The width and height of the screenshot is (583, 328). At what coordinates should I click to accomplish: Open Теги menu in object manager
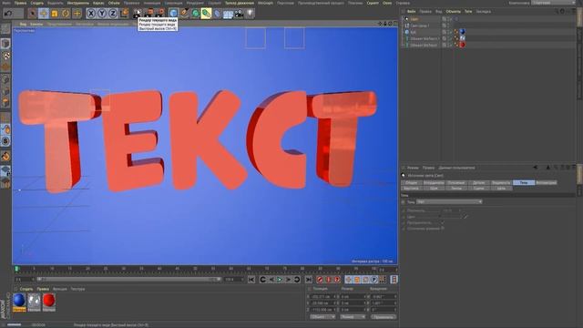[x=468, y=12]
